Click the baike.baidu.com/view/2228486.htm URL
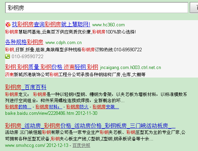 [x=40, y=113]
